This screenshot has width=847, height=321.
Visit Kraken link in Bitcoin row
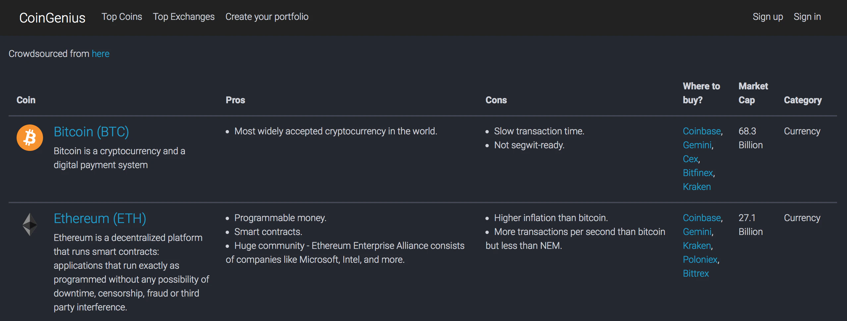pyautogui.click(x=697, y=187)
